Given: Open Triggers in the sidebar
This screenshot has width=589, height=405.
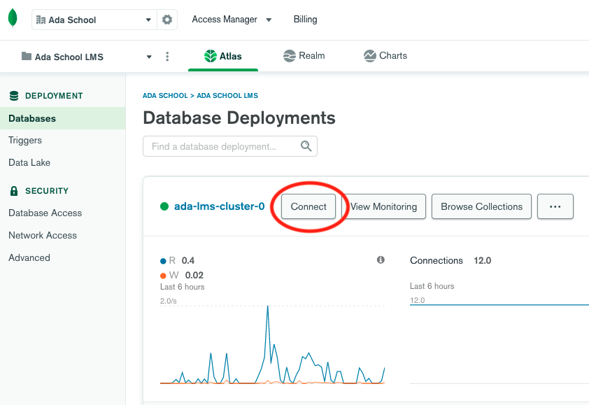Looking at the screenshot, I should [x=25, y=141].
